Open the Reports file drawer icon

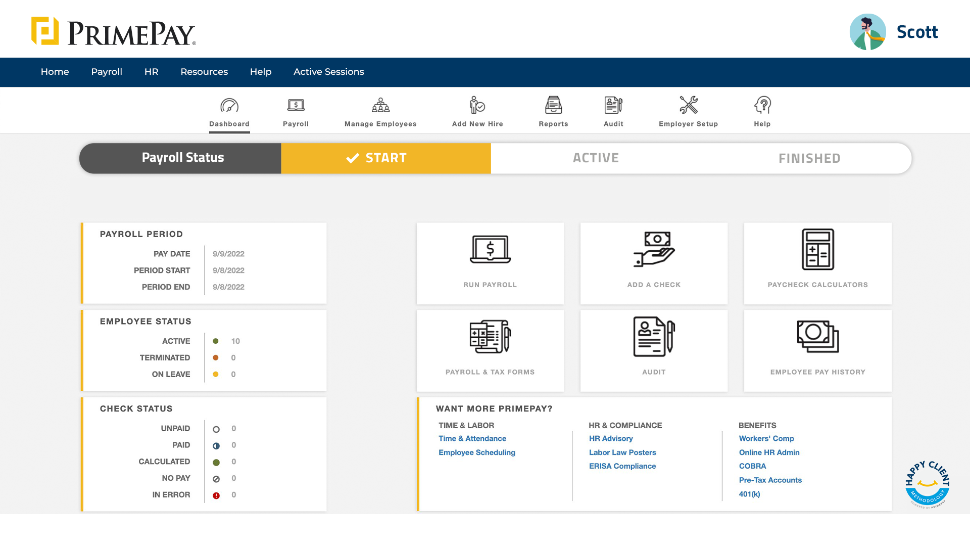(553, 106)
